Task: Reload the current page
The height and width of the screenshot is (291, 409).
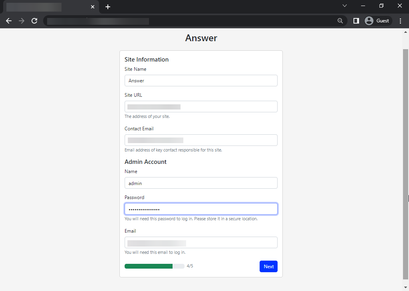Action: (x=34, y=21)
